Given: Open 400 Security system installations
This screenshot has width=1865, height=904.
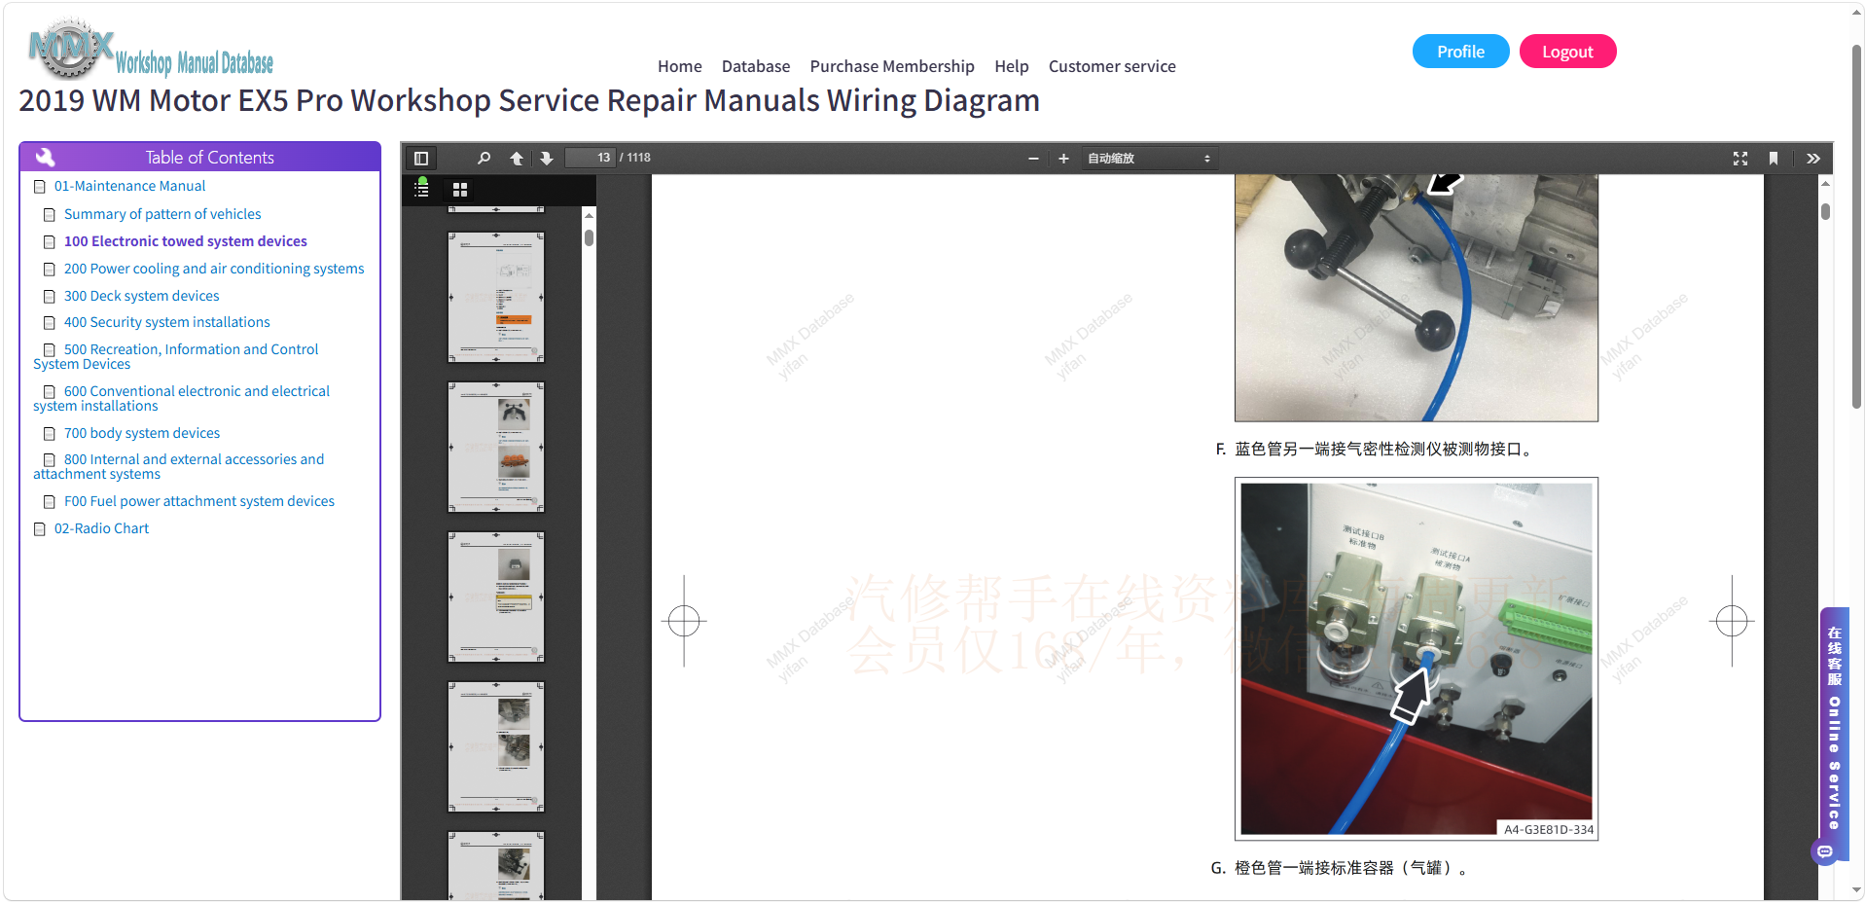Looking at the screenshot, I should [x=166, y=322].
